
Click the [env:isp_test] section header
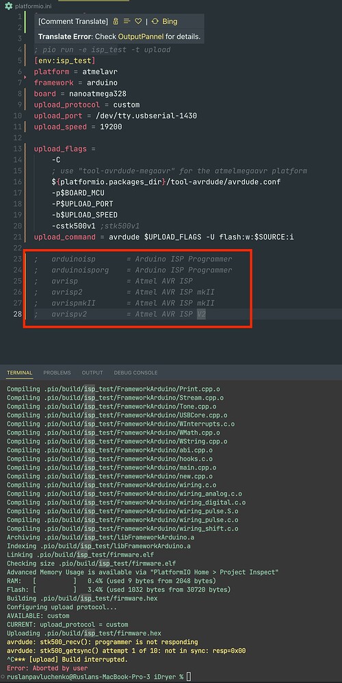click(65, 60)
